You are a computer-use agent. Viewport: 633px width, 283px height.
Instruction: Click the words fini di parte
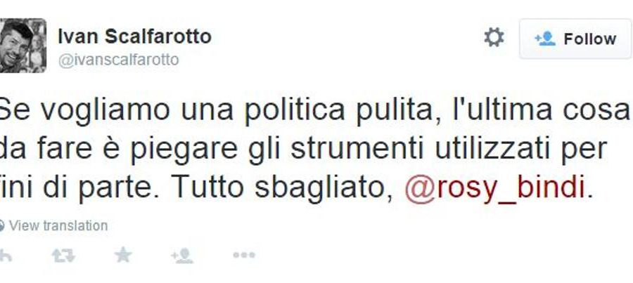pos(77,189)
